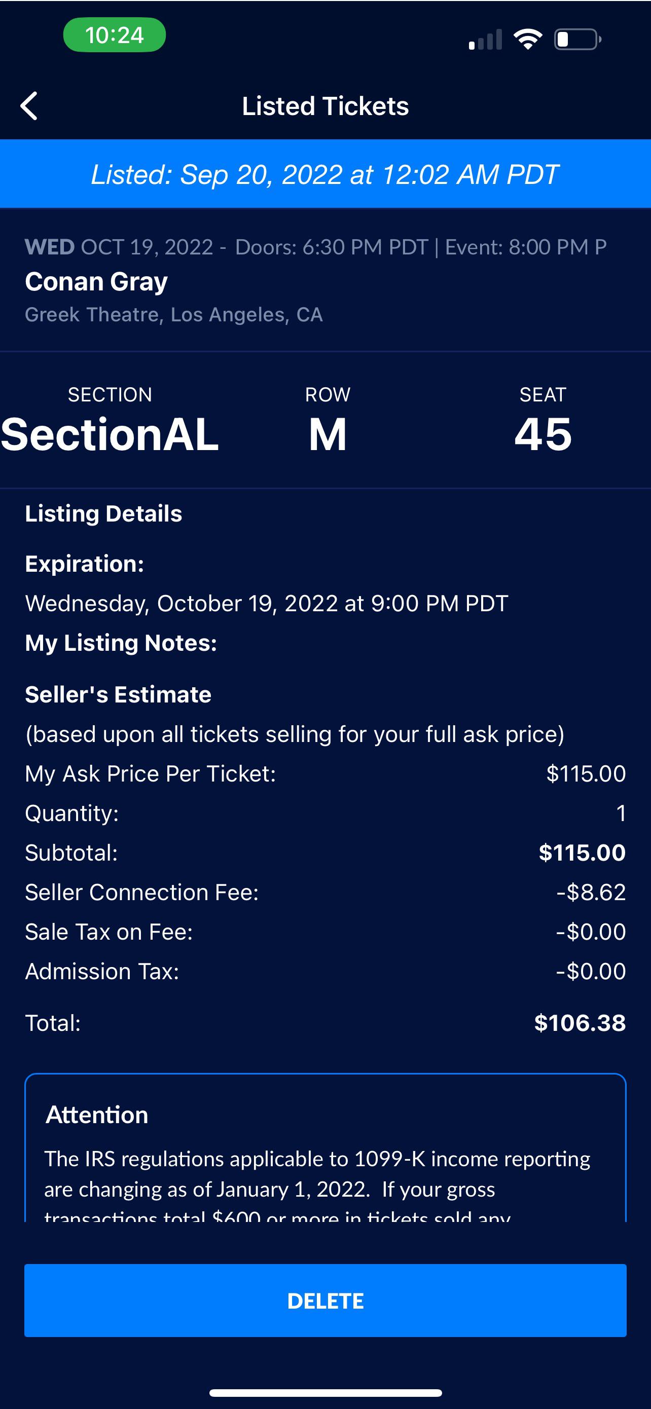Select seat number 45

tap(543, 434)
